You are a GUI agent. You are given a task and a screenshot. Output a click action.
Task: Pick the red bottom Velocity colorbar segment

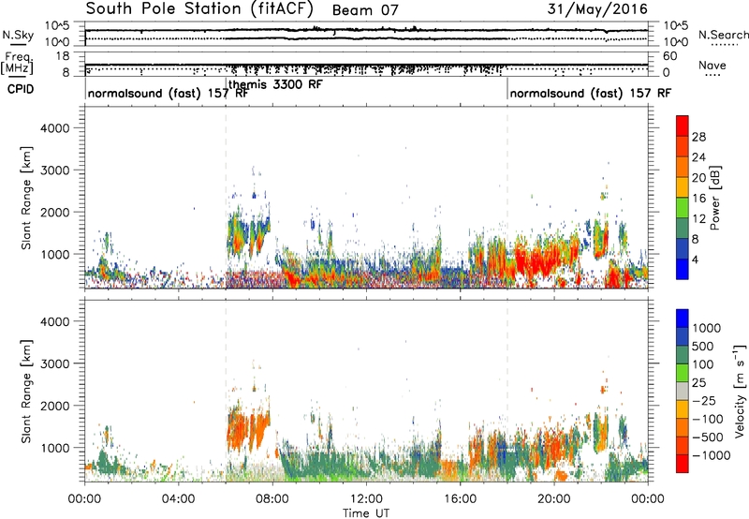coord(683,464)
